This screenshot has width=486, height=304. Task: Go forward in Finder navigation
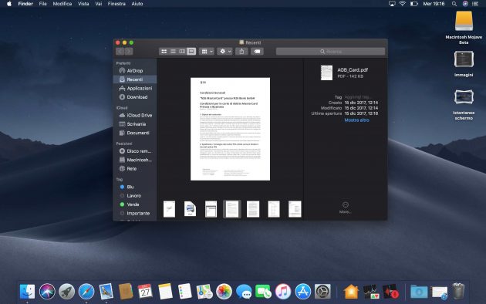(129, 52)
